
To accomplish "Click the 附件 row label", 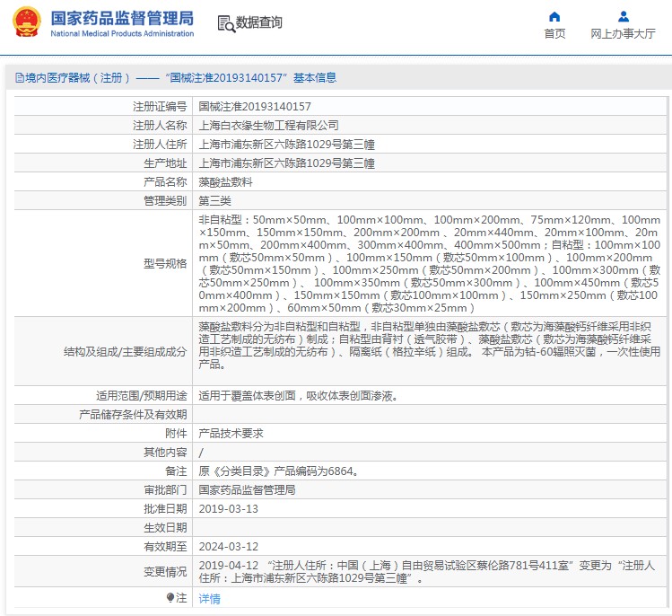I will (176, 433).
